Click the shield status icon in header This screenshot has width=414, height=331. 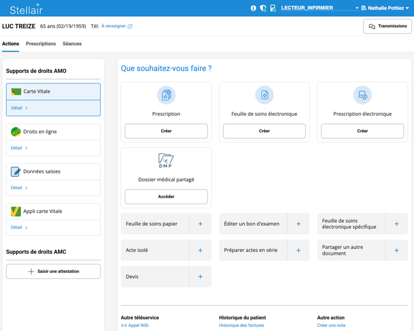click(263, 8)
